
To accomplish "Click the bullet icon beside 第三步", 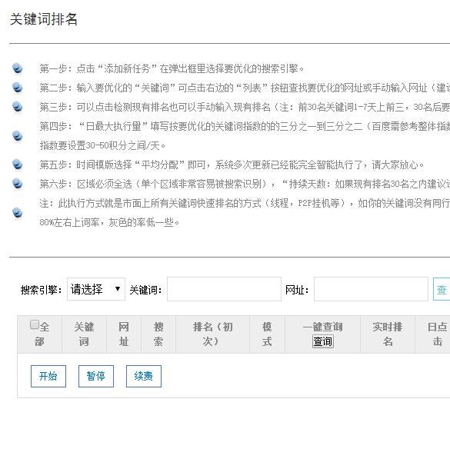I will point(18,107).
